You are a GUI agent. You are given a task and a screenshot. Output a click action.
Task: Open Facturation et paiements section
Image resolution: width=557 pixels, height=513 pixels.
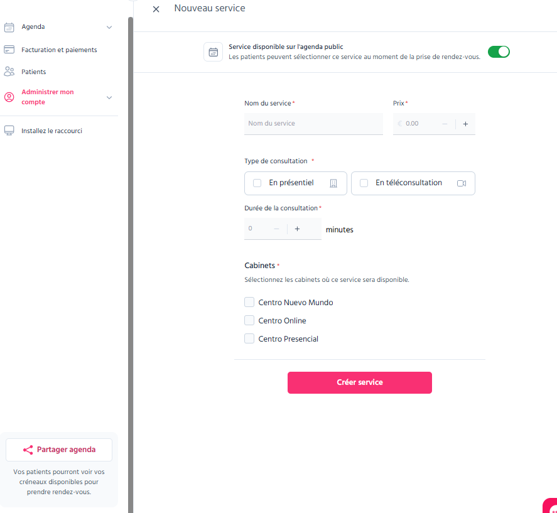59,50
